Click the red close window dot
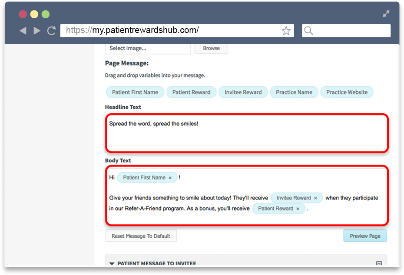404x275 pixels. pyautogui.click(x=23, y=14)
